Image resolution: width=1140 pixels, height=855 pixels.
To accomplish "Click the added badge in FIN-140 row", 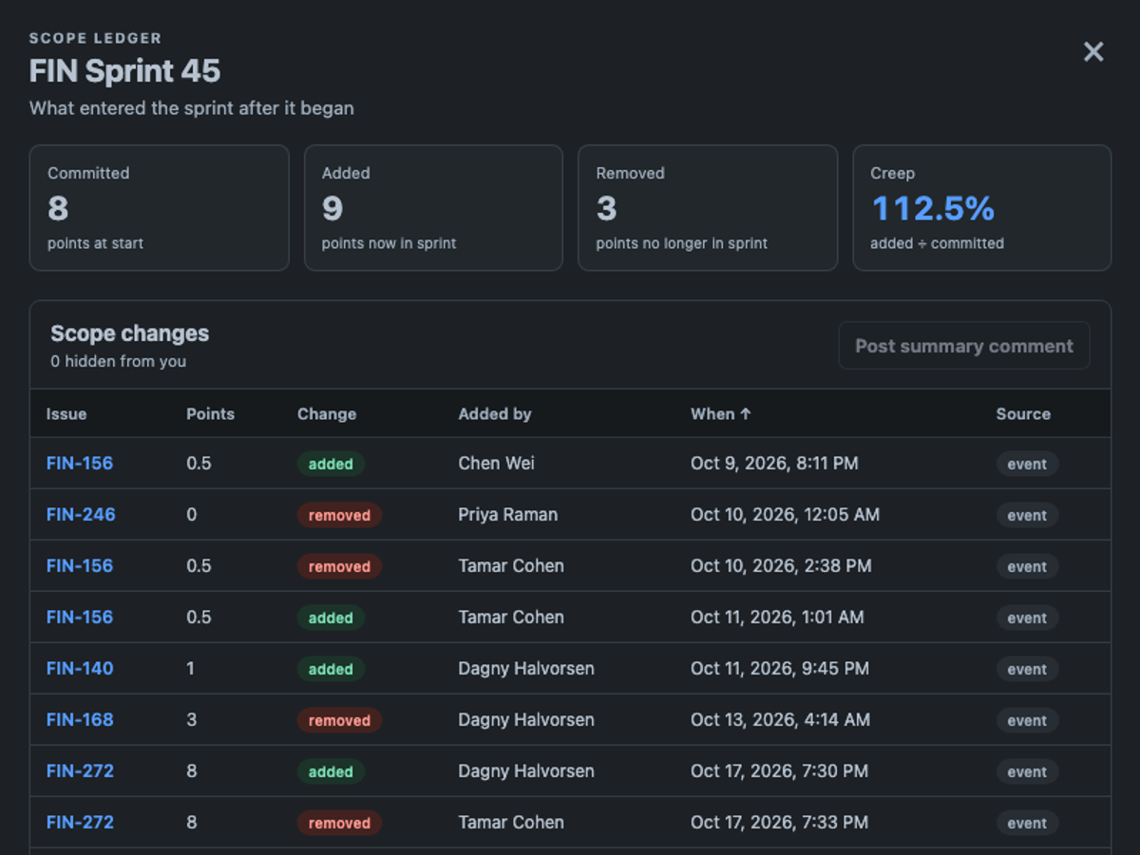I will [331, 669].
